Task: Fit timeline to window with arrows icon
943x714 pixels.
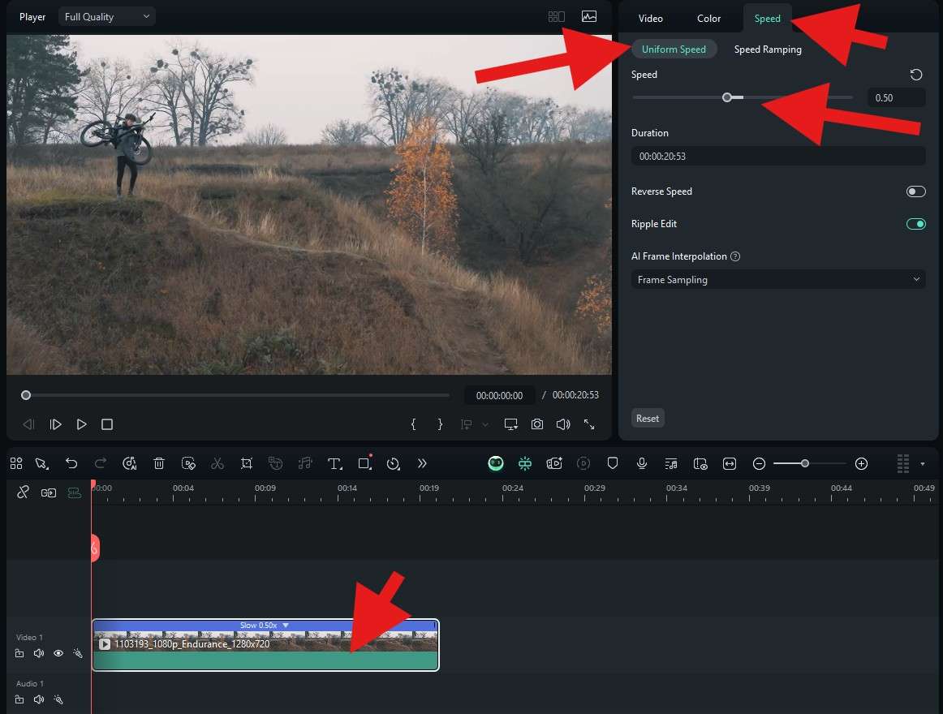Action: (x=730, y=463)
